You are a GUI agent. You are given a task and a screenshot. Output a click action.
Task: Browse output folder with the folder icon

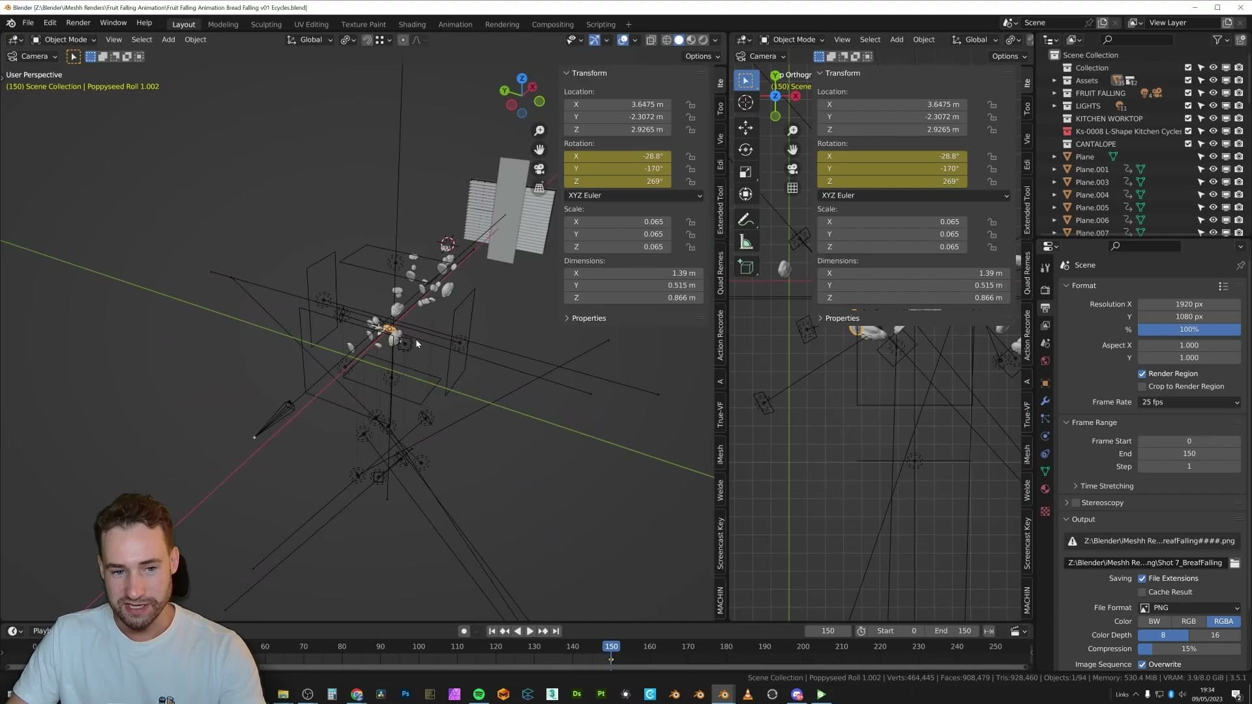point(1235,563)
